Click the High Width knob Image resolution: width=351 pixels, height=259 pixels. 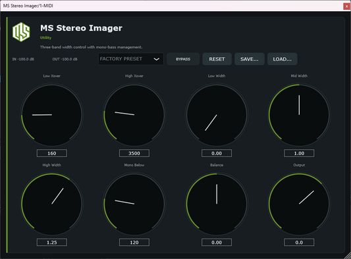(x=52, y=204)
